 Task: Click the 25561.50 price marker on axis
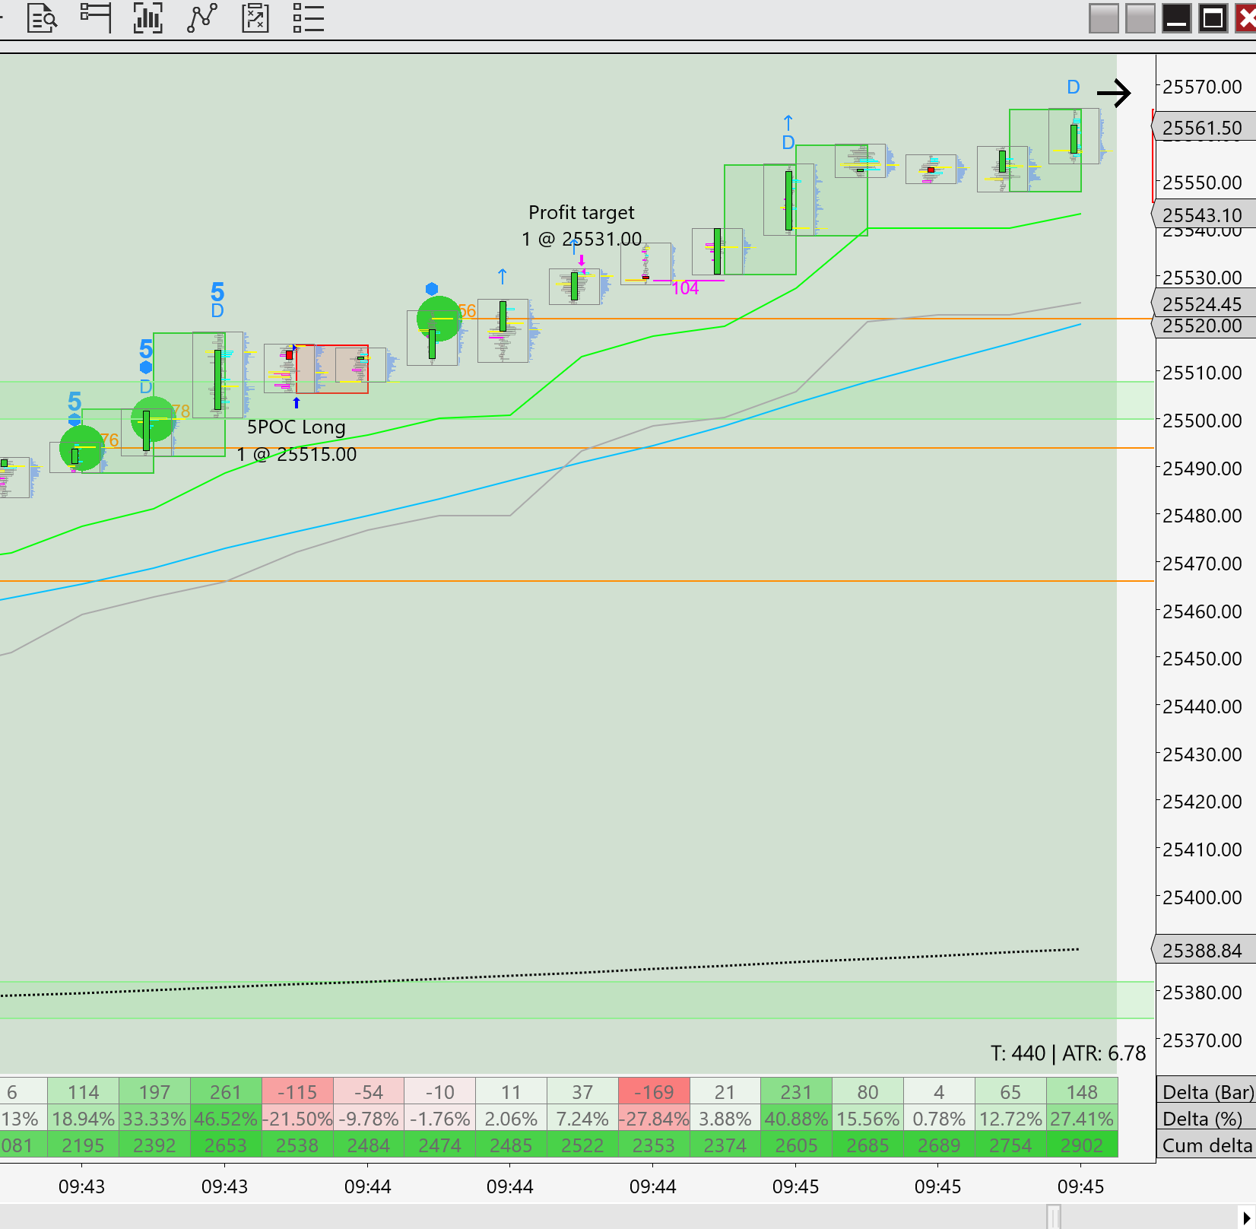point(1203,128)
